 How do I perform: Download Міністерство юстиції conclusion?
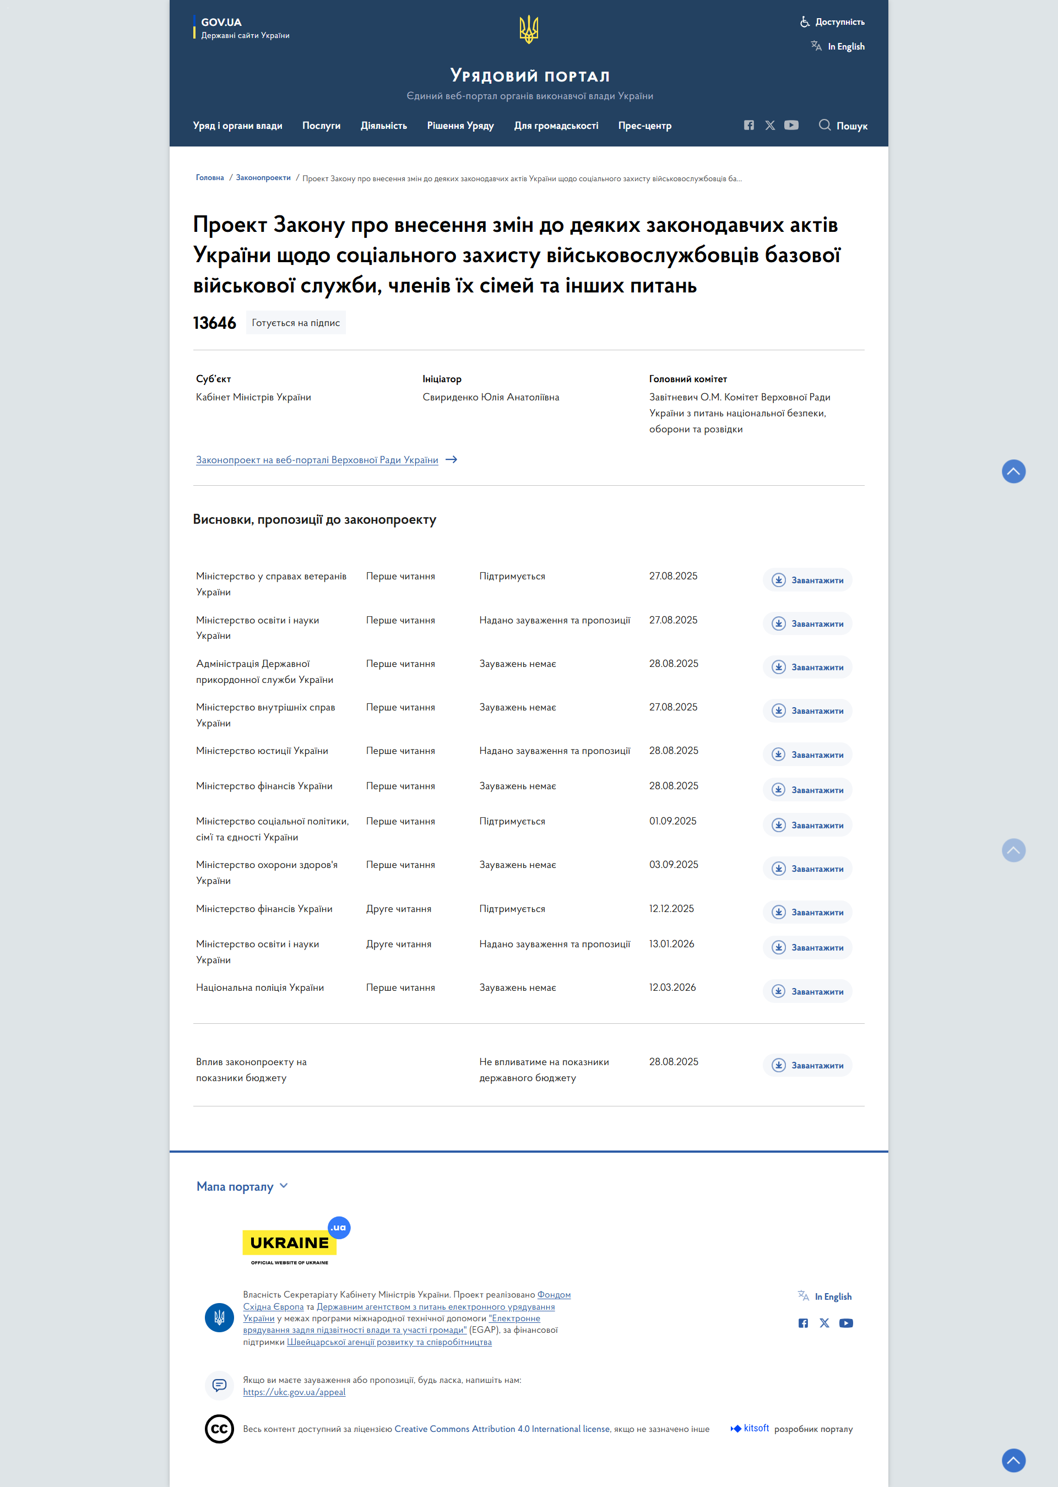click(807, 755)
